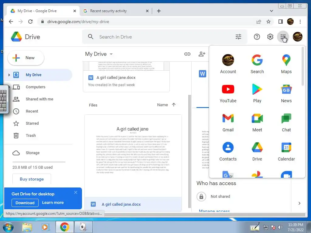Close the Google apps grid button
The image size is (311, 233).
[x=283, y=37]
